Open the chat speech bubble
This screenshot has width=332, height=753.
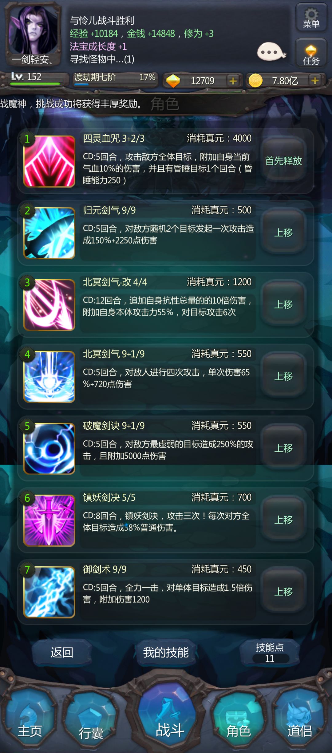point(271,52)
